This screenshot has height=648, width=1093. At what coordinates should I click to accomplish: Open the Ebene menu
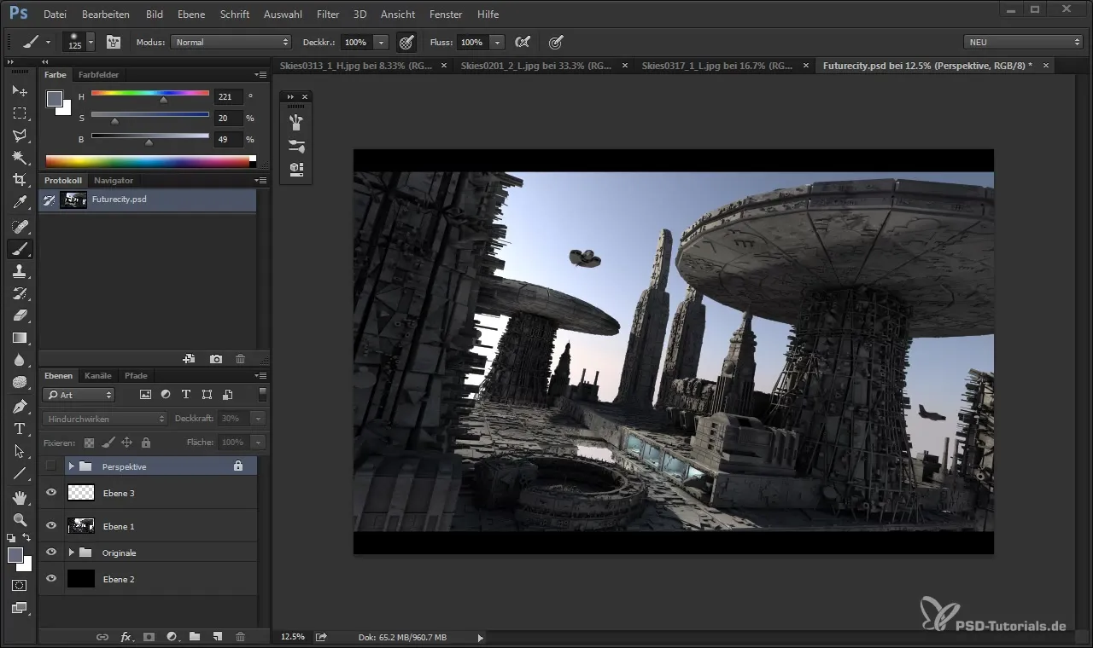pos(191,14)
